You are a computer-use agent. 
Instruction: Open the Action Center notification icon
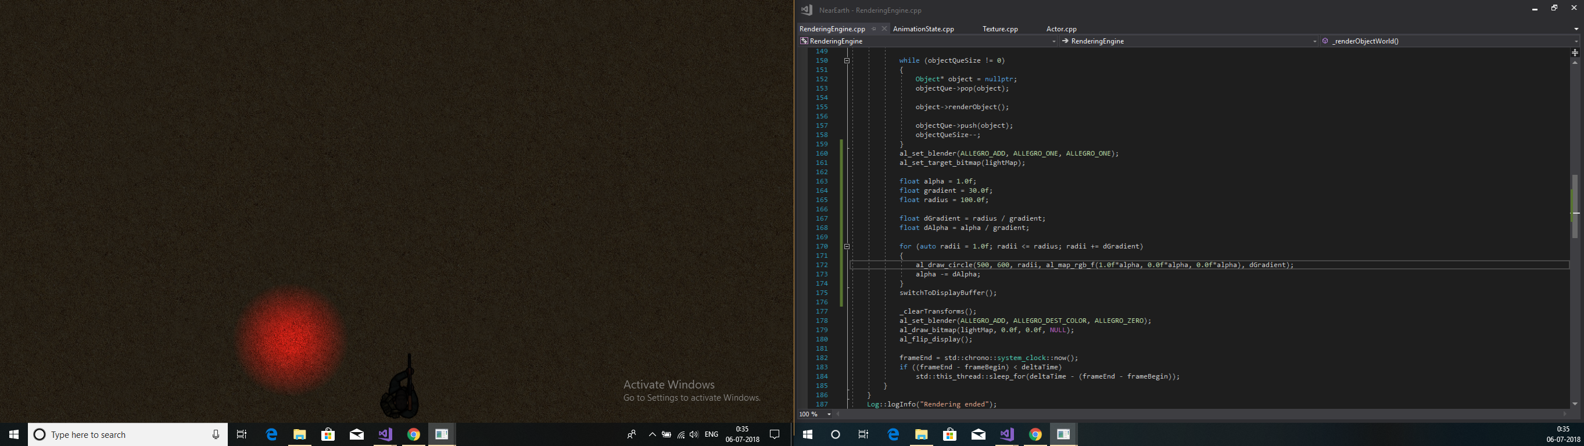775,435
